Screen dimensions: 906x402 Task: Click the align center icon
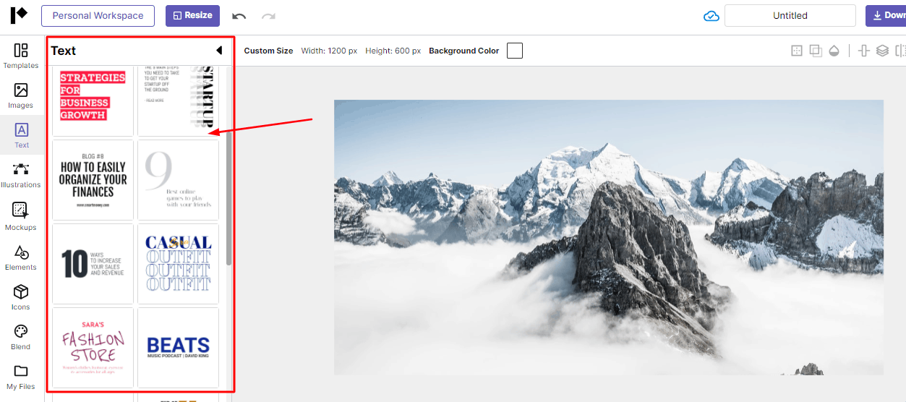click(863, 51)
